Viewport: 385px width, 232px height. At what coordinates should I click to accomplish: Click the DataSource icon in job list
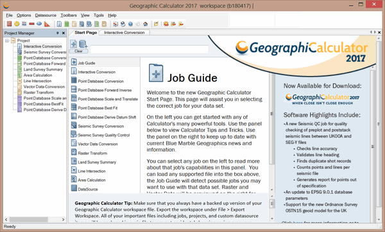click(x=74, y=188)
